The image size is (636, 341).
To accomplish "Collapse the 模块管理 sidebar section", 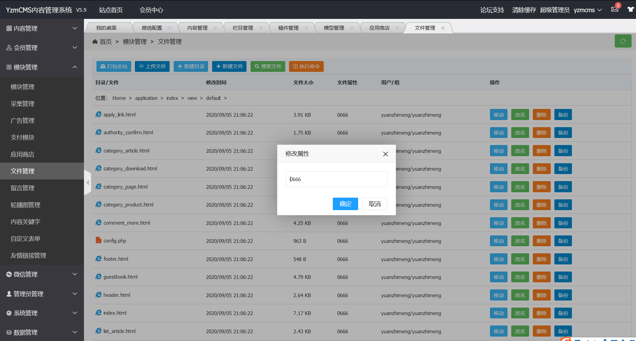I will [x=42, y=67].
